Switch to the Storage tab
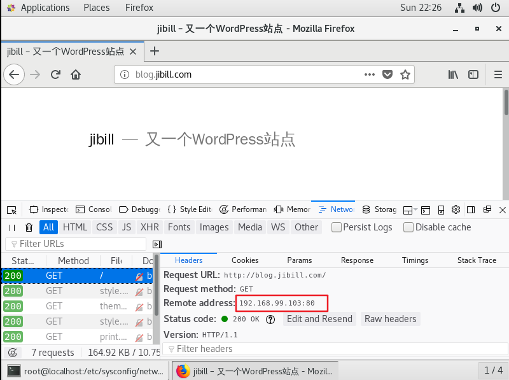This screenshot has height=380, width=509. click(x=379, y=210)
